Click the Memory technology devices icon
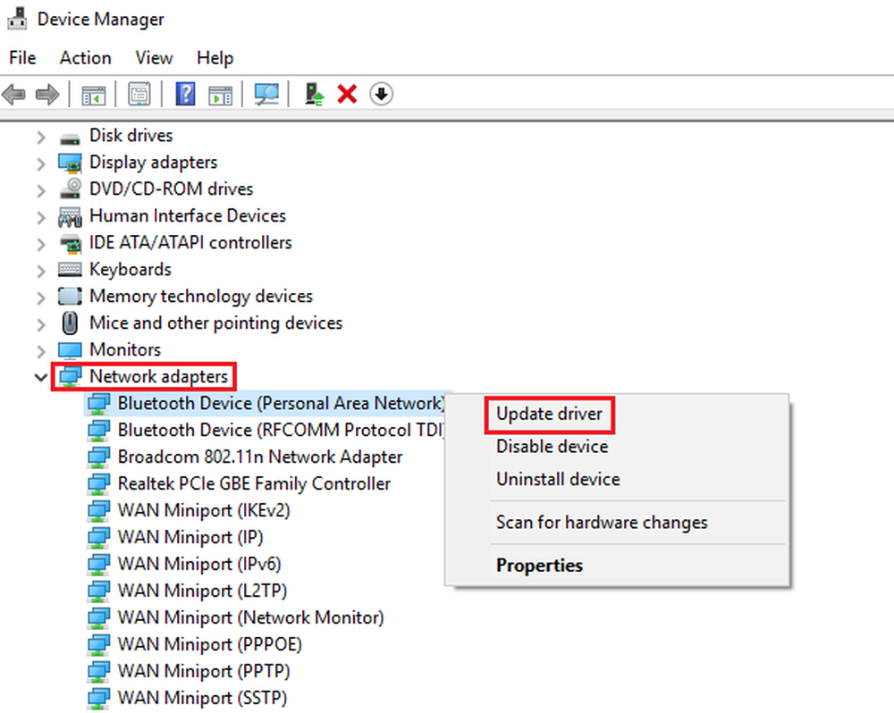894x713 pixels. pos(70,297)
